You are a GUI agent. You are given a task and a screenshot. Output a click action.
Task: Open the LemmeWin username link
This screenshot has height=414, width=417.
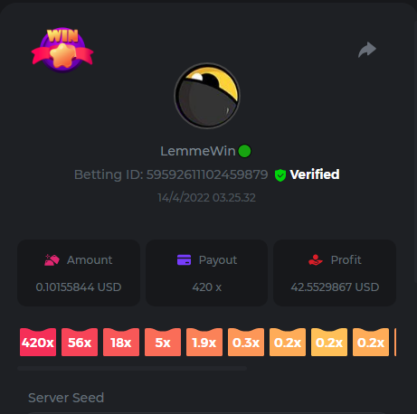pyautogui.click(x=198, y=151)
